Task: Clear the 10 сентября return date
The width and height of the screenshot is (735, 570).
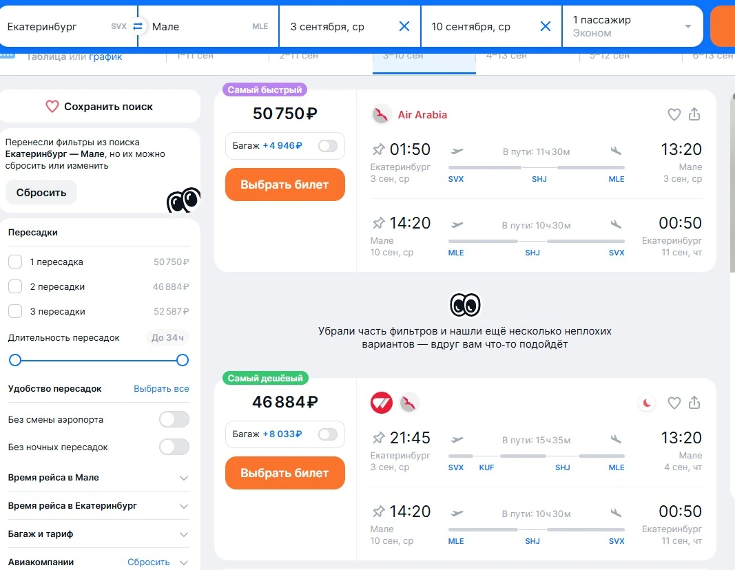Action: tap(545, 27)
